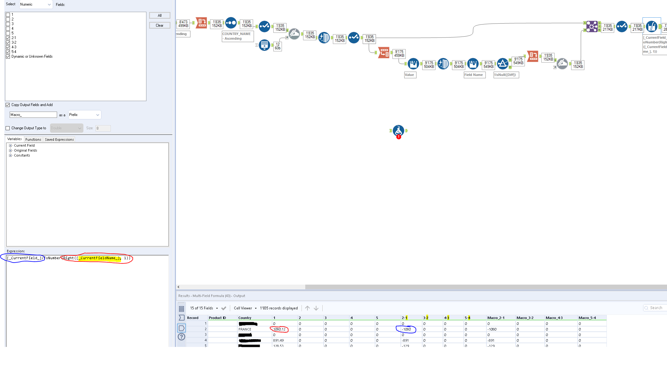Switch to the Functions tab
This screenshot has width=667, height=368.
[33, 140]
